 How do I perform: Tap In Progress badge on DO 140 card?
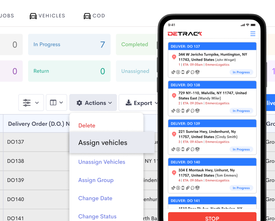pyautogui.click(x=241, y=188)
